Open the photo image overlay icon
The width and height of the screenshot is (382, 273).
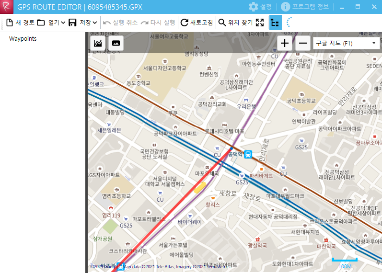[x=116, y=44]
